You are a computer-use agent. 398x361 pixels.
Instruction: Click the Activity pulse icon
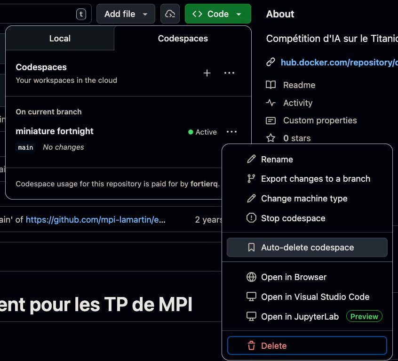pyautogui.click(x=271, y=103)
